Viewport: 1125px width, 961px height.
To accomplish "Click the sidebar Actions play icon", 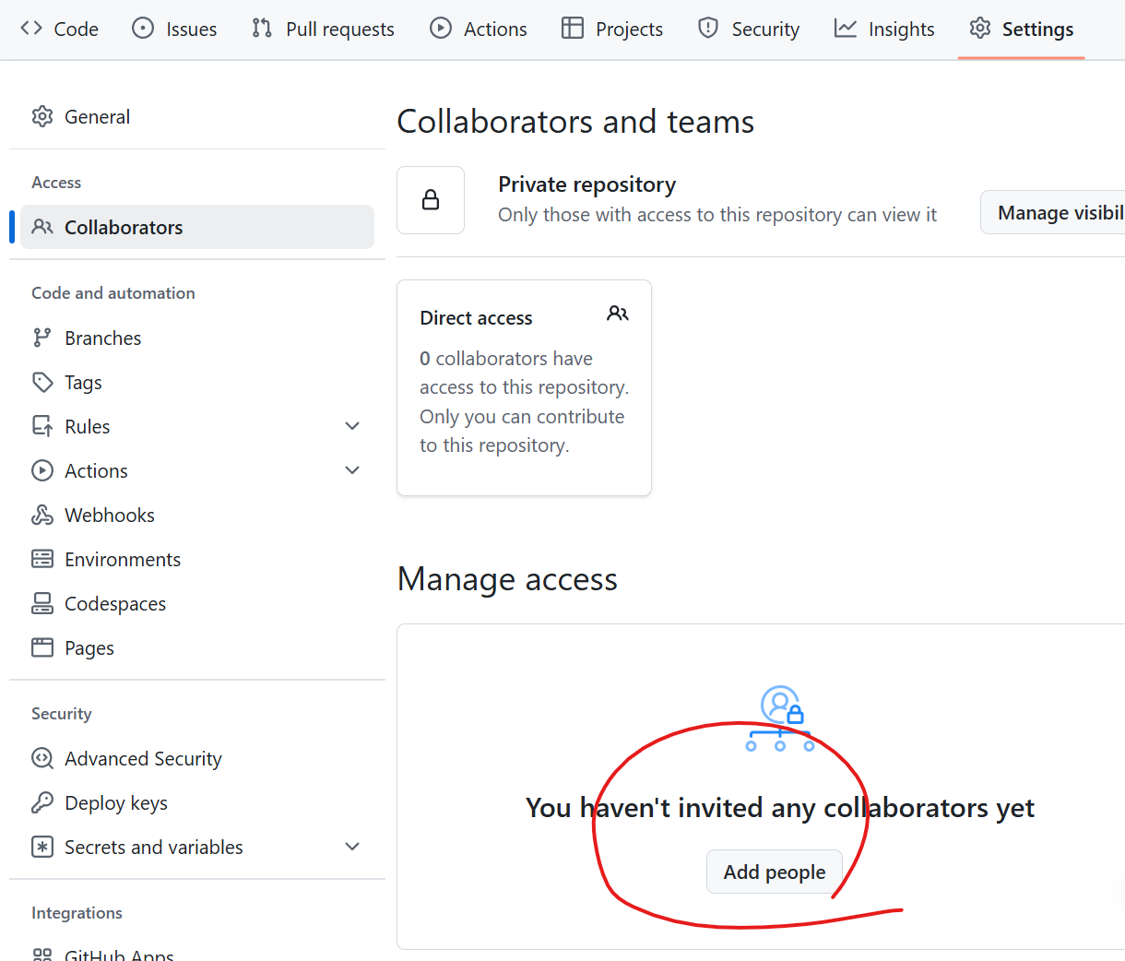I will coord(42,470).
